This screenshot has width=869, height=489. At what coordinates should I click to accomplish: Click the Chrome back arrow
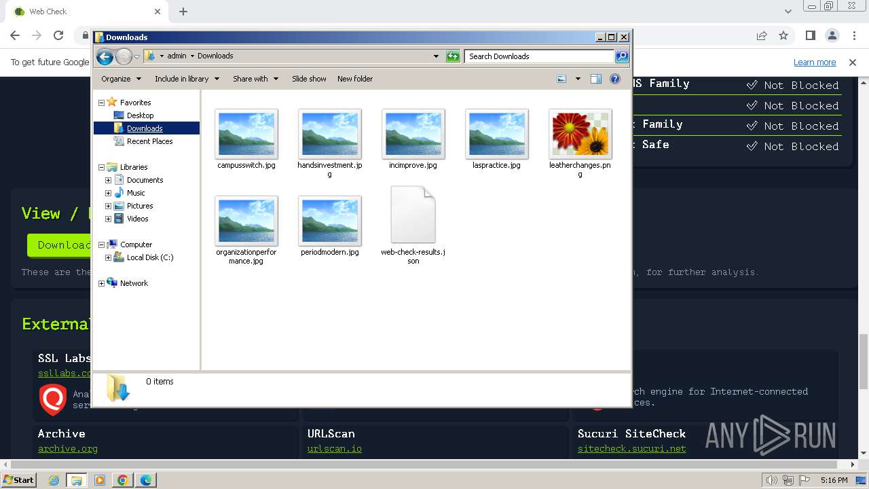pyautogui.click(x=15, y=35)
